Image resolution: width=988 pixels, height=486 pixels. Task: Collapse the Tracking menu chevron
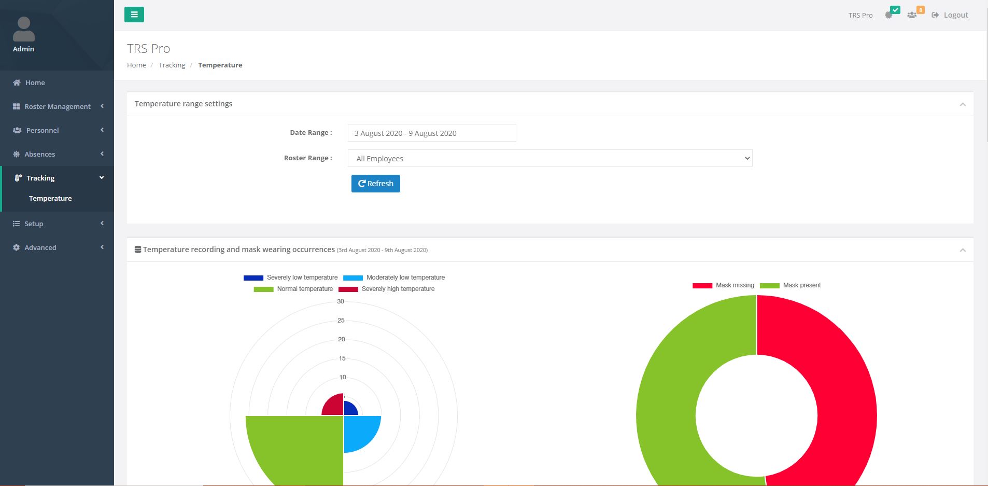click(102, 177)
